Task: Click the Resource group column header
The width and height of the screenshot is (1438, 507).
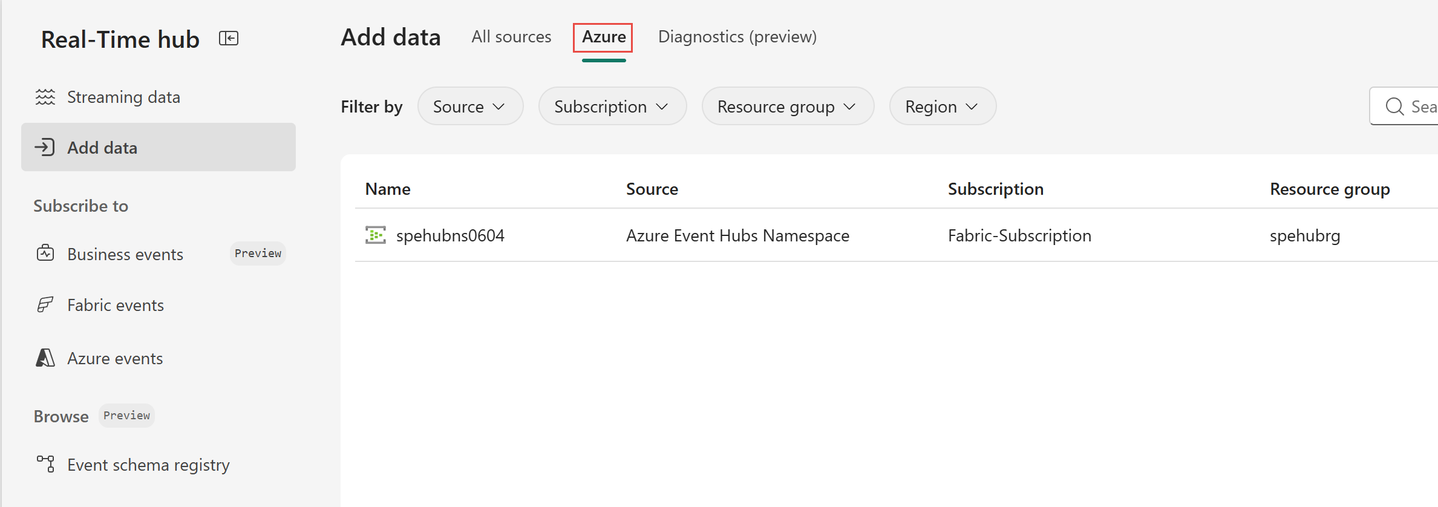Action: pos(1330,189)
